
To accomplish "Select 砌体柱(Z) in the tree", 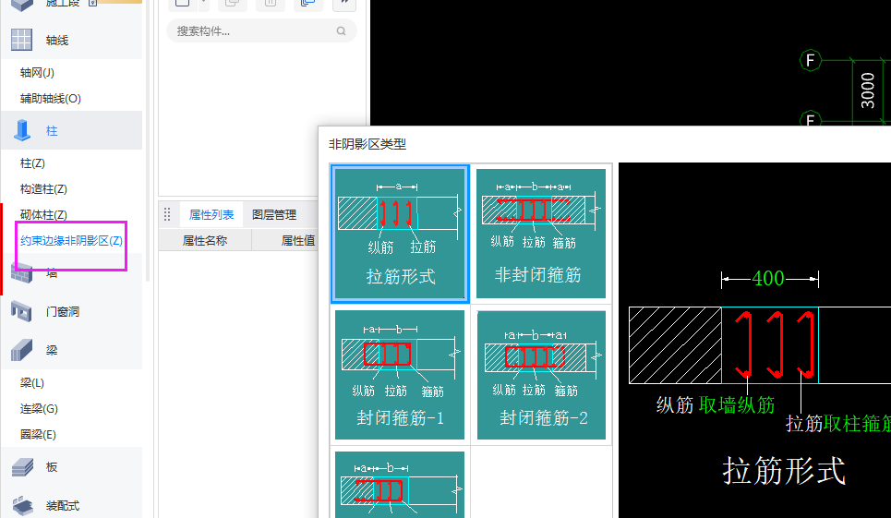I will [x=43, y=214].
